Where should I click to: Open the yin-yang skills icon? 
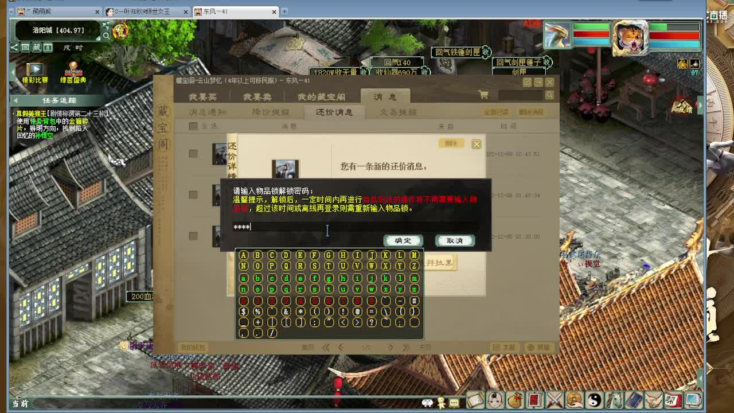tap(594, 399)
